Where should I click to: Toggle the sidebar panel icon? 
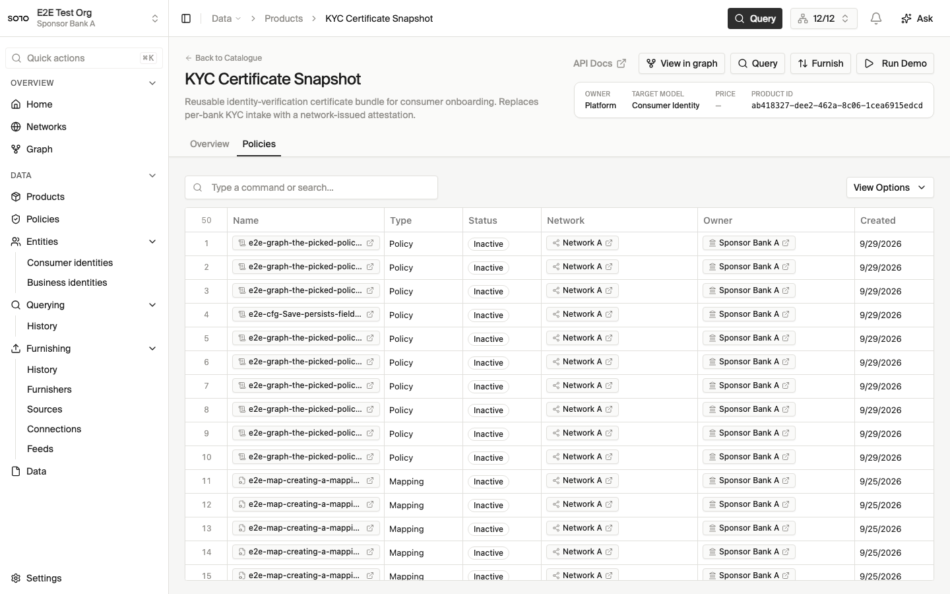[186, 18]
